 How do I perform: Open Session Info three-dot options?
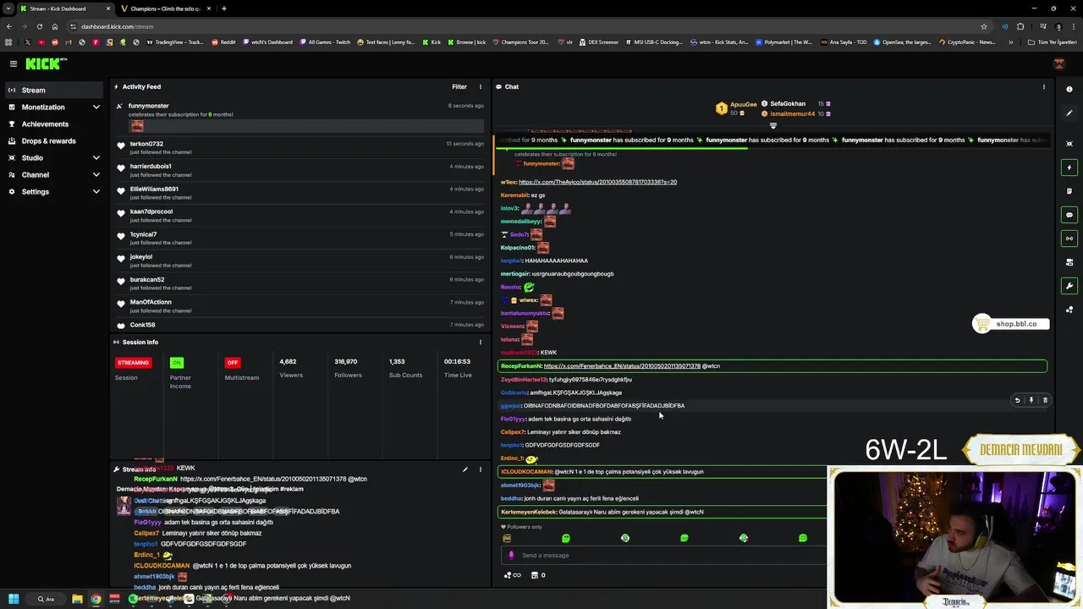pyautogui.click(x=481, y=342)
